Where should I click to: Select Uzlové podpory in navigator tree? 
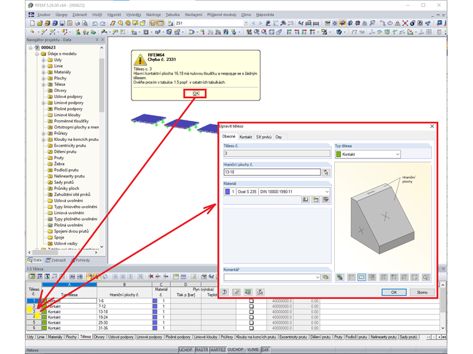pyautogui.click(x=68, y=97)
